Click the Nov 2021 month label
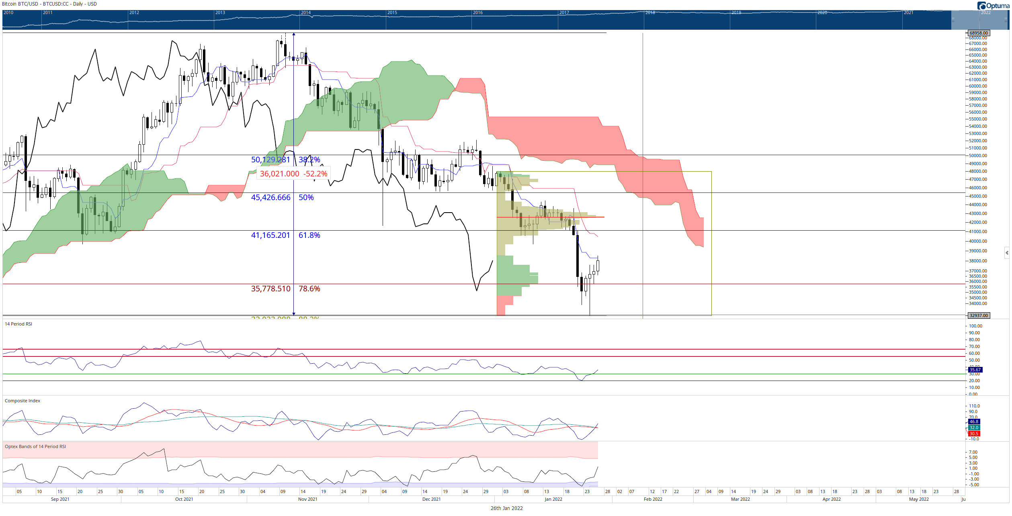This screenshot has width=1012, height=516. click(x=308, y=499)
